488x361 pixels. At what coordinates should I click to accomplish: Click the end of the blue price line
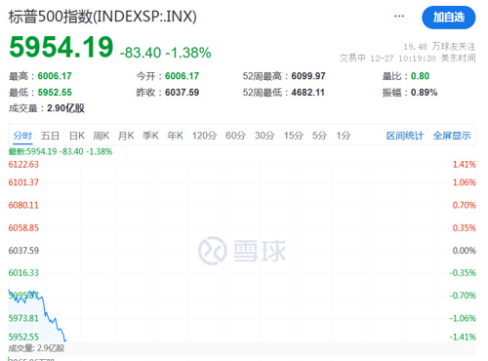point(65,341)
